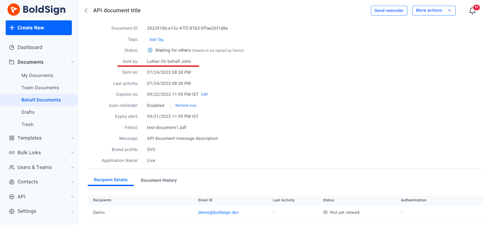Screen dimensions: 483x225
Task: Open the demo@boldsign.dev email link
Action: (218, 212)
